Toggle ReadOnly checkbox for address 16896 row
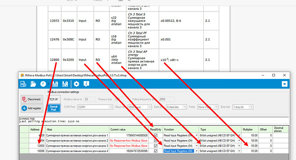This screenshot has height=160, width=296. click(156, 151)
